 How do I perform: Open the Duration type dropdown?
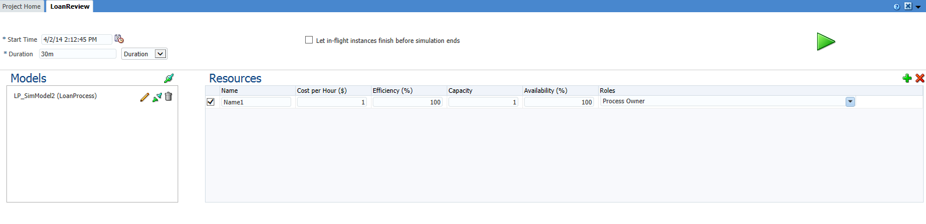click(144, 54)
